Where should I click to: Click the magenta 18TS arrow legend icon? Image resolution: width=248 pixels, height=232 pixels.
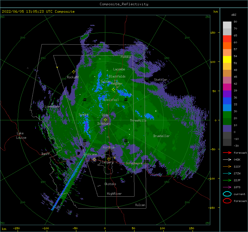pyautogui.click(x=227, y=187)
